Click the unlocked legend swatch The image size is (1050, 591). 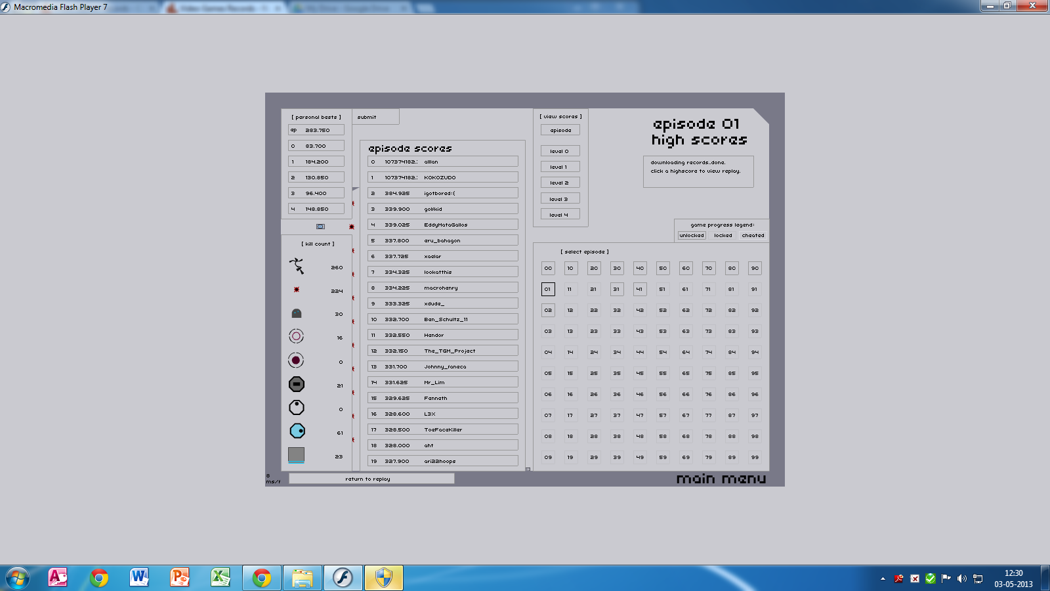[x=692, y=235]
